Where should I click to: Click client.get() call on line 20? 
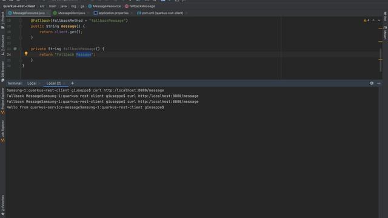[67, 32]
